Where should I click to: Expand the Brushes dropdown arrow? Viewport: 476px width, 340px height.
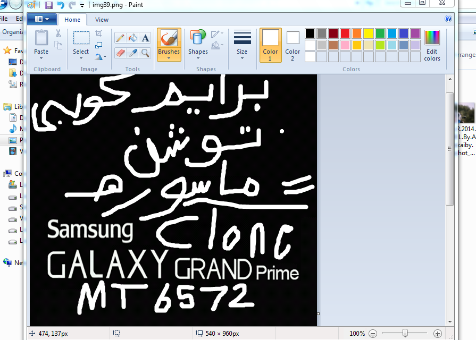169,58
